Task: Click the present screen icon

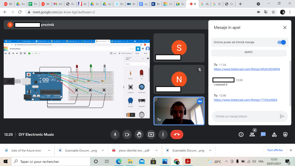Action: (151, 135)
